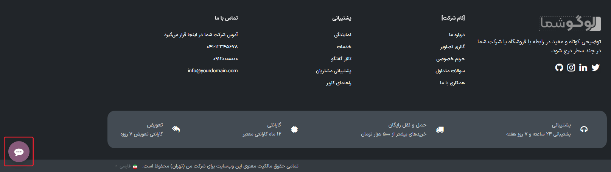The image size is (611, 172).
Task: Open the Instagram social link
Action: (571, 67)
